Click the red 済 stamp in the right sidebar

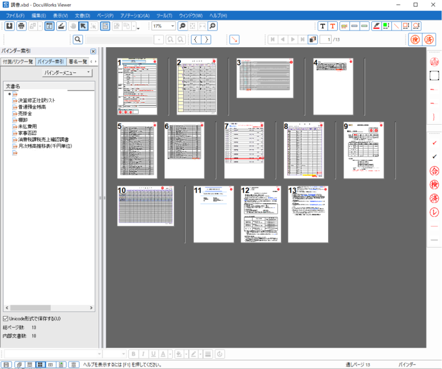[x=434, y=198]
